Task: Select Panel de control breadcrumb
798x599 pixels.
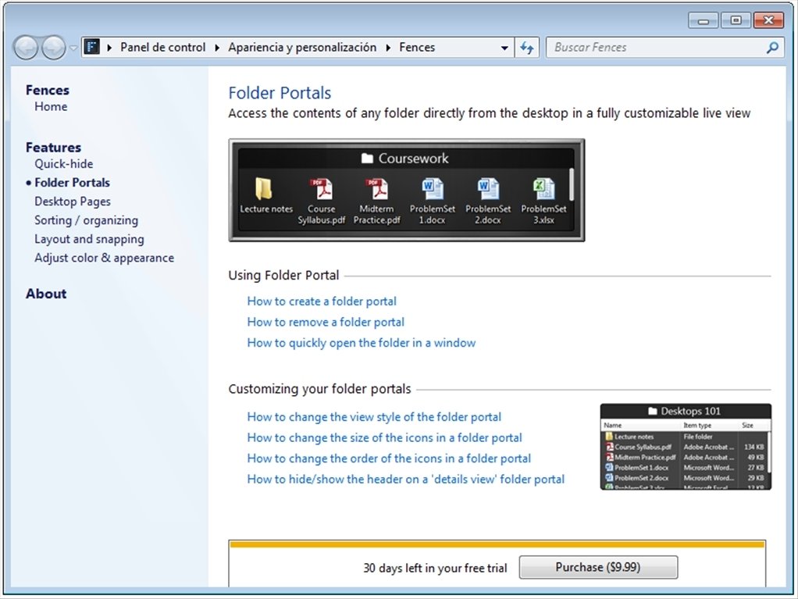Action: 163,48
